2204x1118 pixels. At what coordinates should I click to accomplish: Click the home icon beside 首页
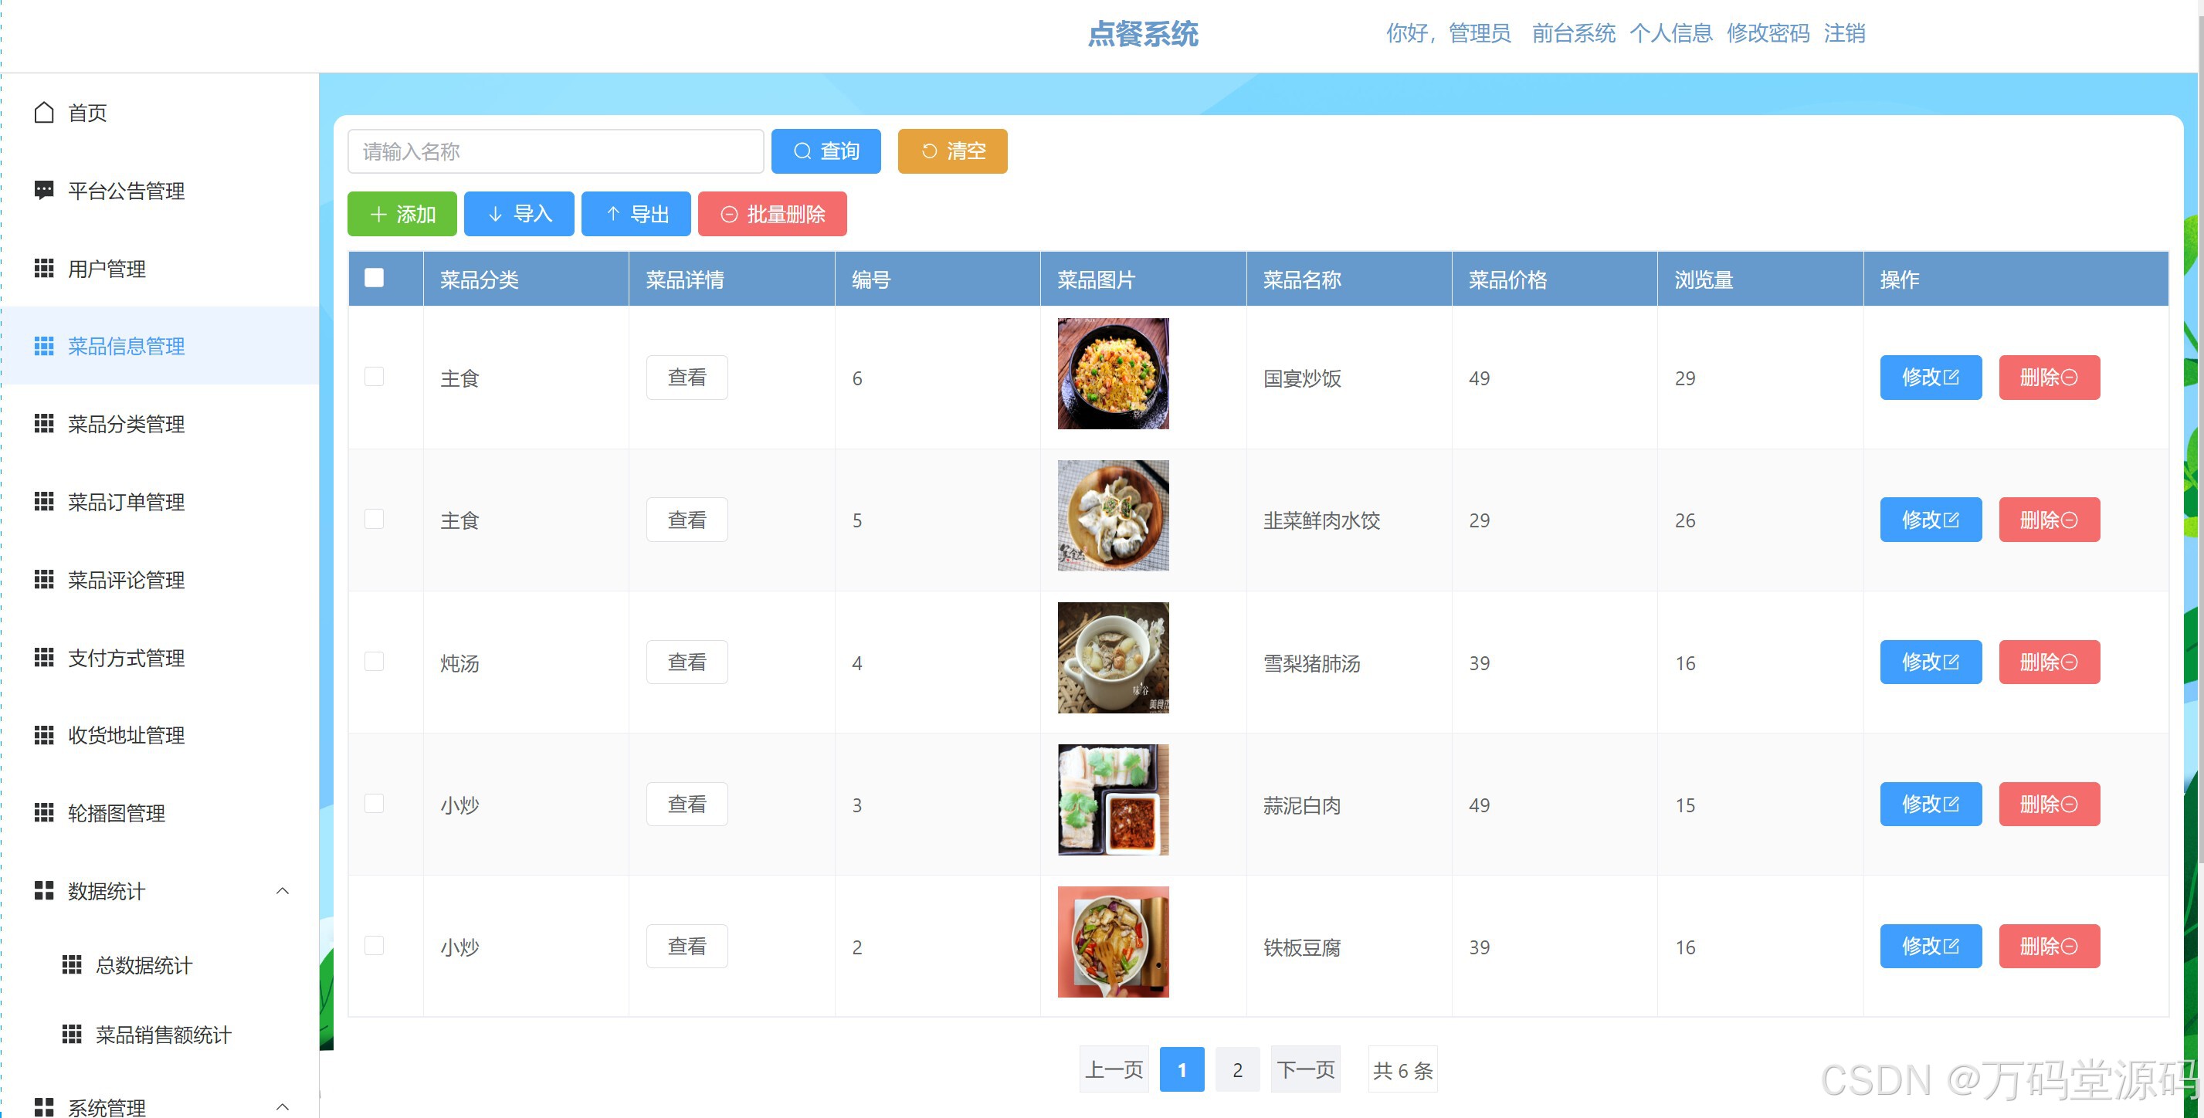44,113
